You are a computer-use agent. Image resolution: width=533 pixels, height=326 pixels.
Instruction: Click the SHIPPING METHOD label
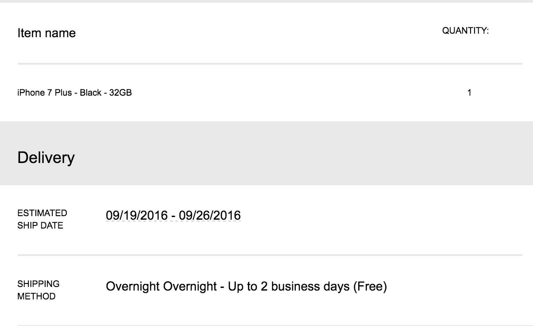[x=38, y=290]
